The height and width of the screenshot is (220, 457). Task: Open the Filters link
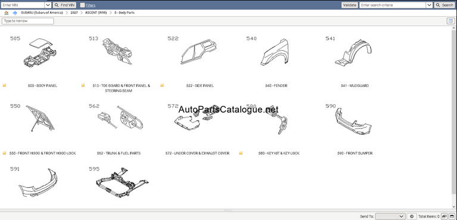click(91, 5)
